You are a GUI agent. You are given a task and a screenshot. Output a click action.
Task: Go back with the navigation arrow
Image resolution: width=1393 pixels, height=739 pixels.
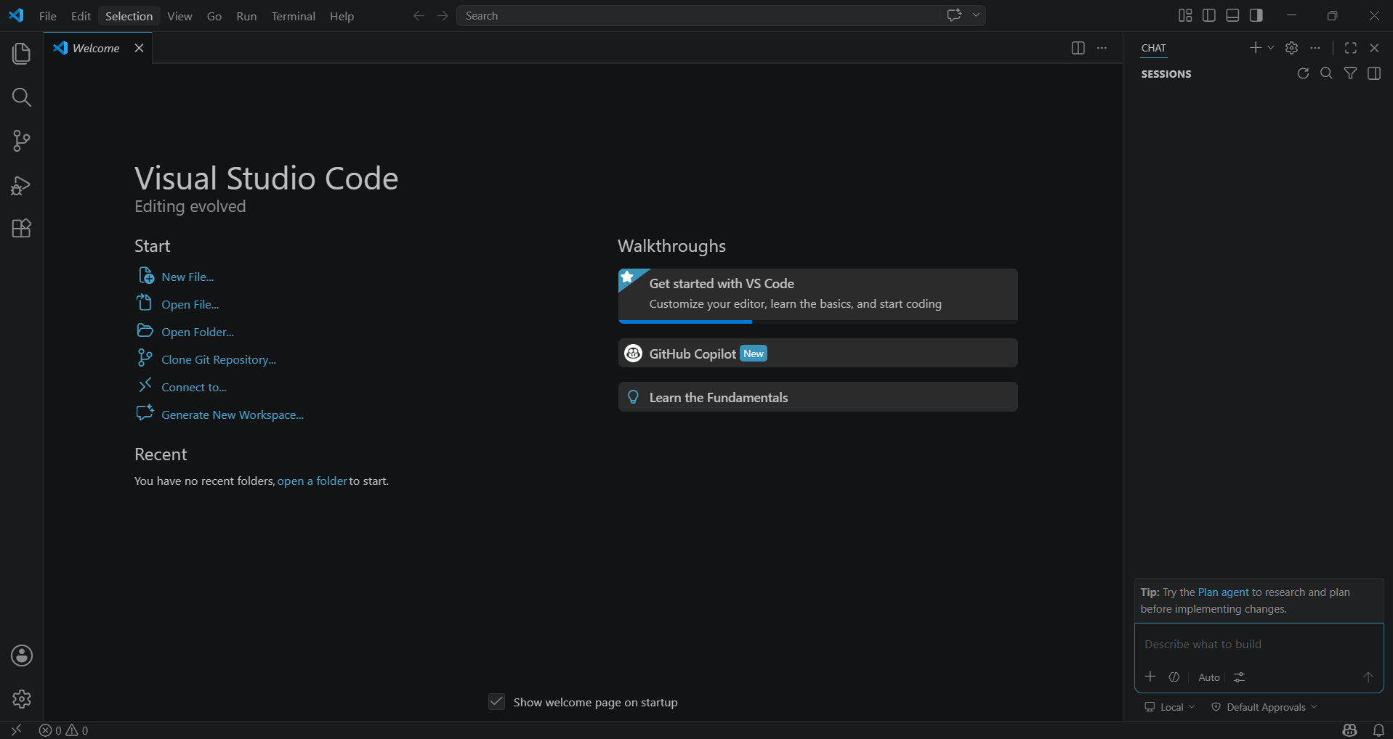pyautogui.click(x=419, y=16)
